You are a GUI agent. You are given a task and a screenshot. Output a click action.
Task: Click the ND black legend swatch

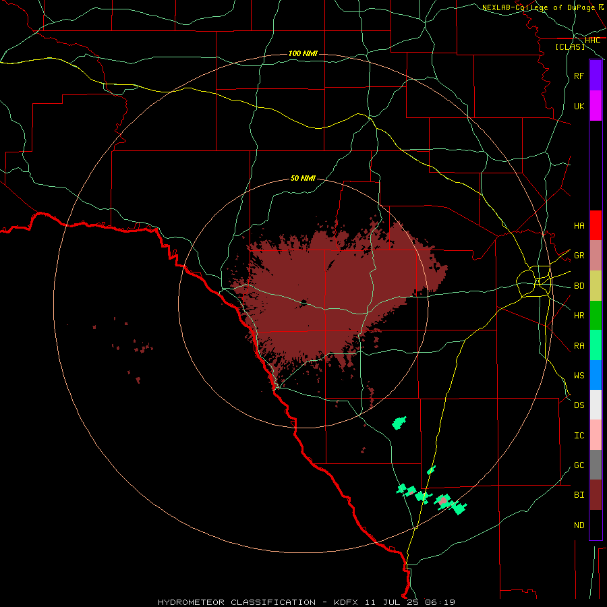(x=596, y=525)
